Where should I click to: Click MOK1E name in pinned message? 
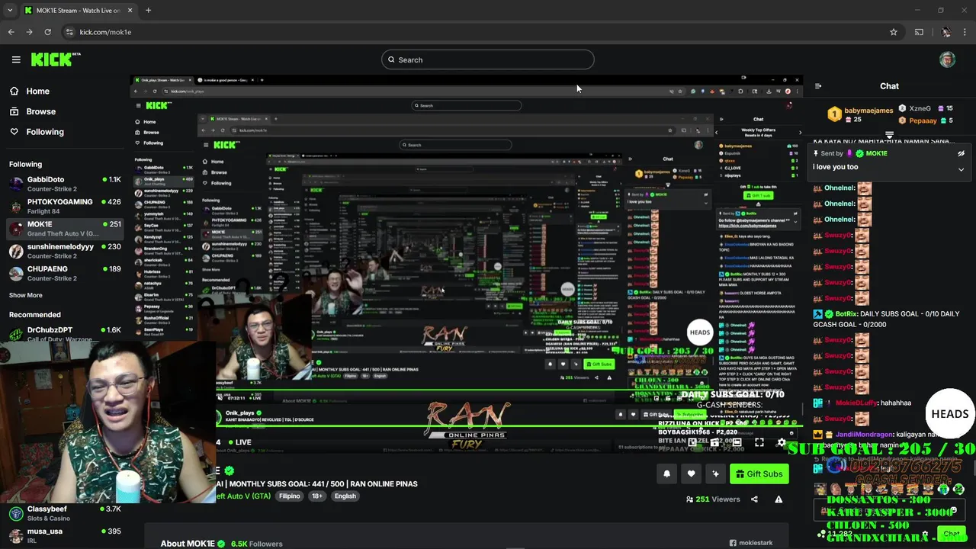(x=876, y=153)
